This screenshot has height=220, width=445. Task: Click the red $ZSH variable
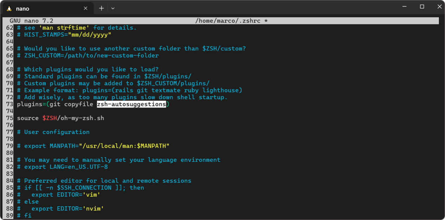50,118
